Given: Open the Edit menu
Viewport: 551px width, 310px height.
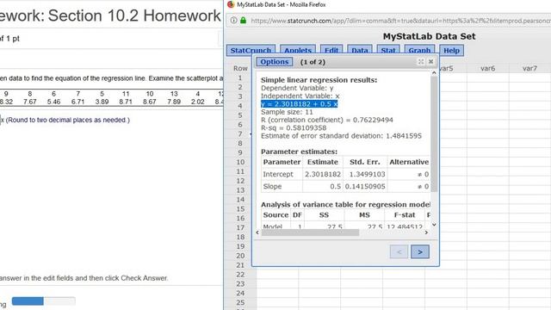Looking at the screenshot, I should [331, 50].
